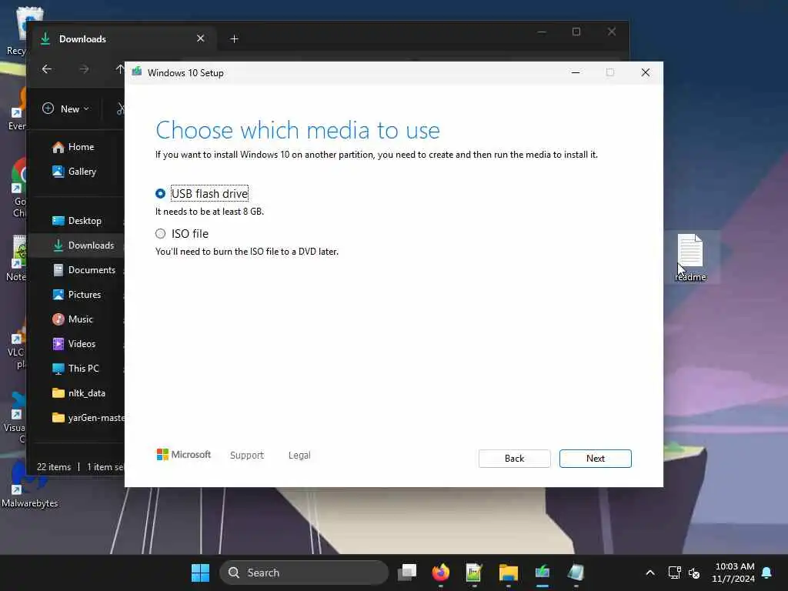The height and width of the screenshot is (591, 788).
Task: Click the taskbar Search box
Action: pos(304,573)
